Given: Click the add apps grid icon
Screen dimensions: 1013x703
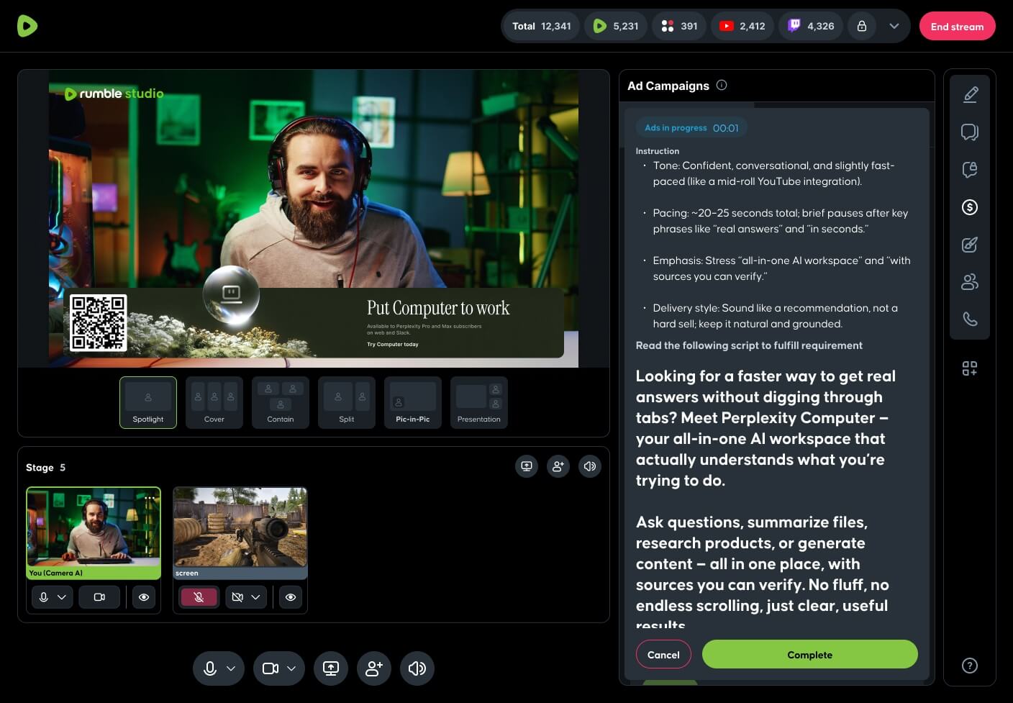Looking at the screenshot, I should coord(970,368).
